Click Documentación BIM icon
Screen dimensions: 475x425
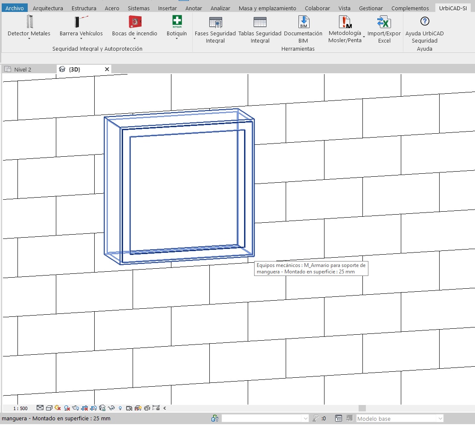pos(303,22)
